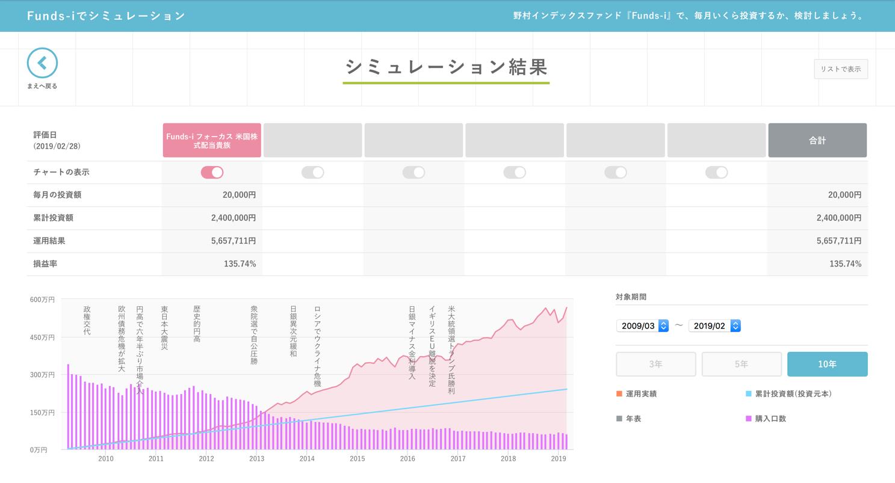The image size is (895, 483).
Task: Click the 運用実績 legend label
Action: [641, 394]
